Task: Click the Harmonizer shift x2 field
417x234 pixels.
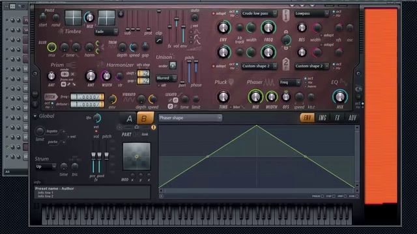Action: pyautogui.click(x=143, y=73)
